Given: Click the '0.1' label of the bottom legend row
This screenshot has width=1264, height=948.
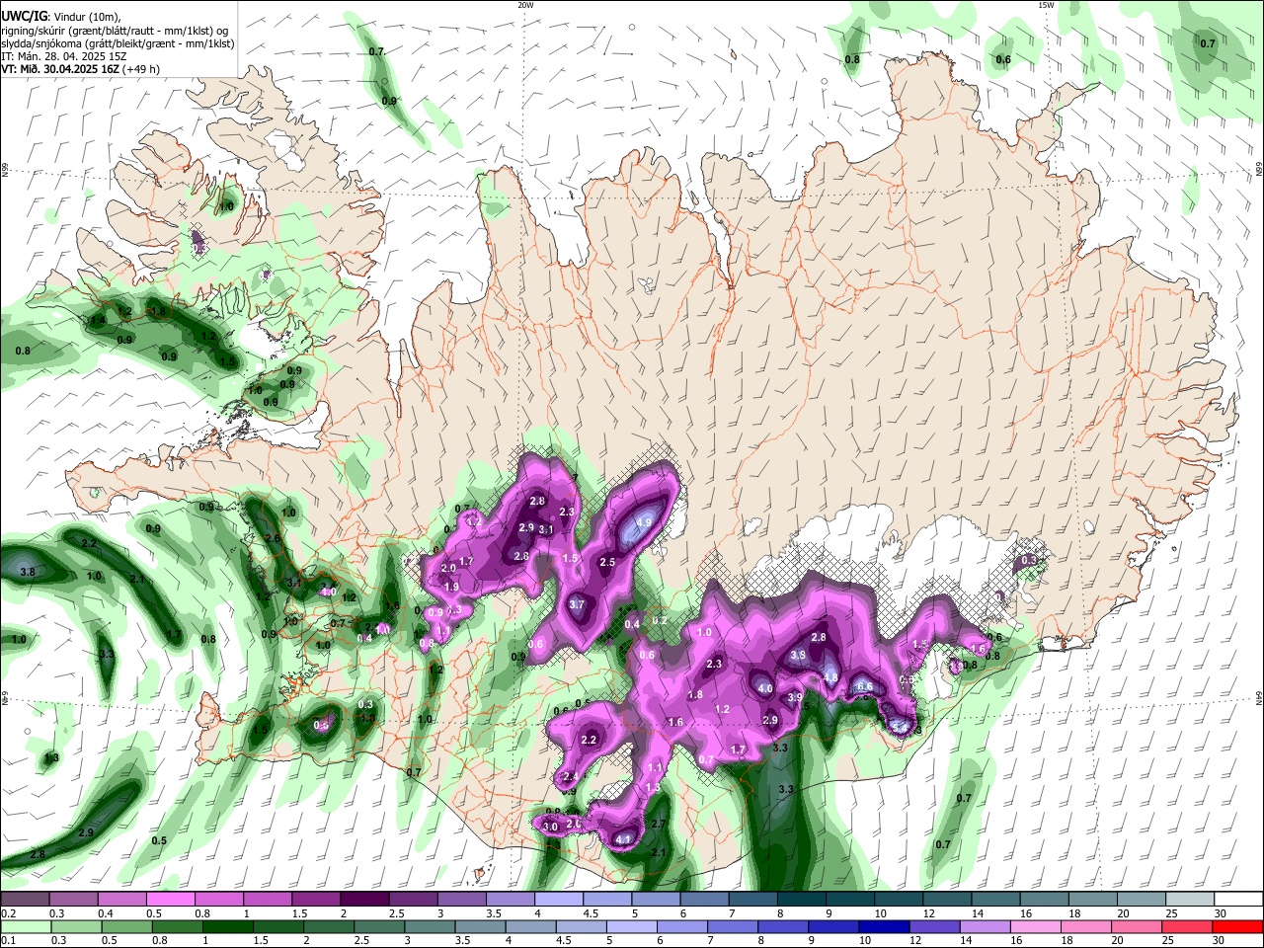Looking at the screenshot, I should tap(7, 941).
